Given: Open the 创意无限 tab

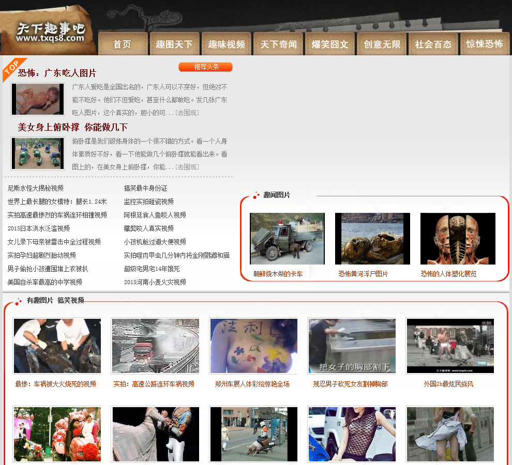Looking at the screenshot, I should click(382, 44).
